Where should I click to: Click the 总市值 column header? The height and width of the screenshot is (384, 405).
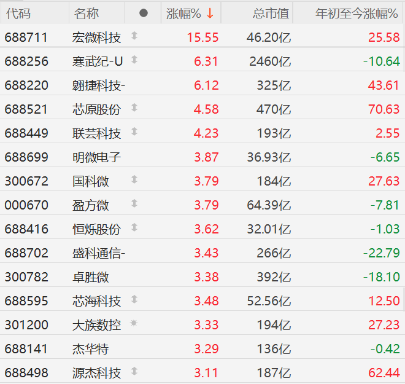[271, 13]
